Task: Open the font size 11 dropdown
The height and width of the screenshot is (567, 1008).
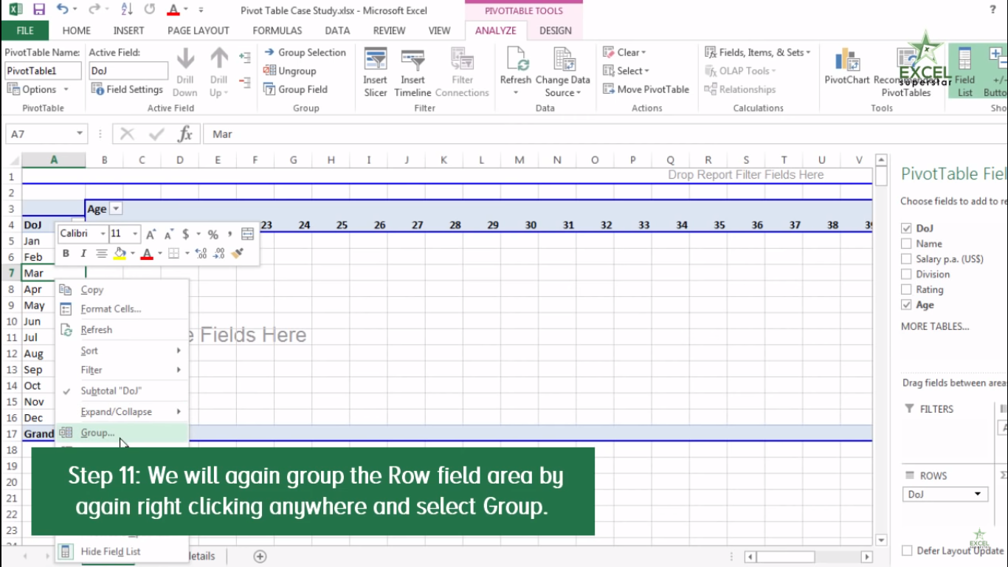Action: click(x=135, y=234)
